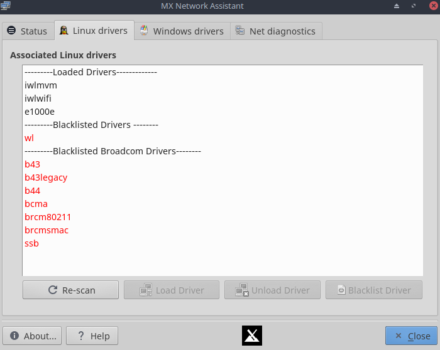Maximize the window using title bar icon

pyautogui.click(x=414, y=6)
